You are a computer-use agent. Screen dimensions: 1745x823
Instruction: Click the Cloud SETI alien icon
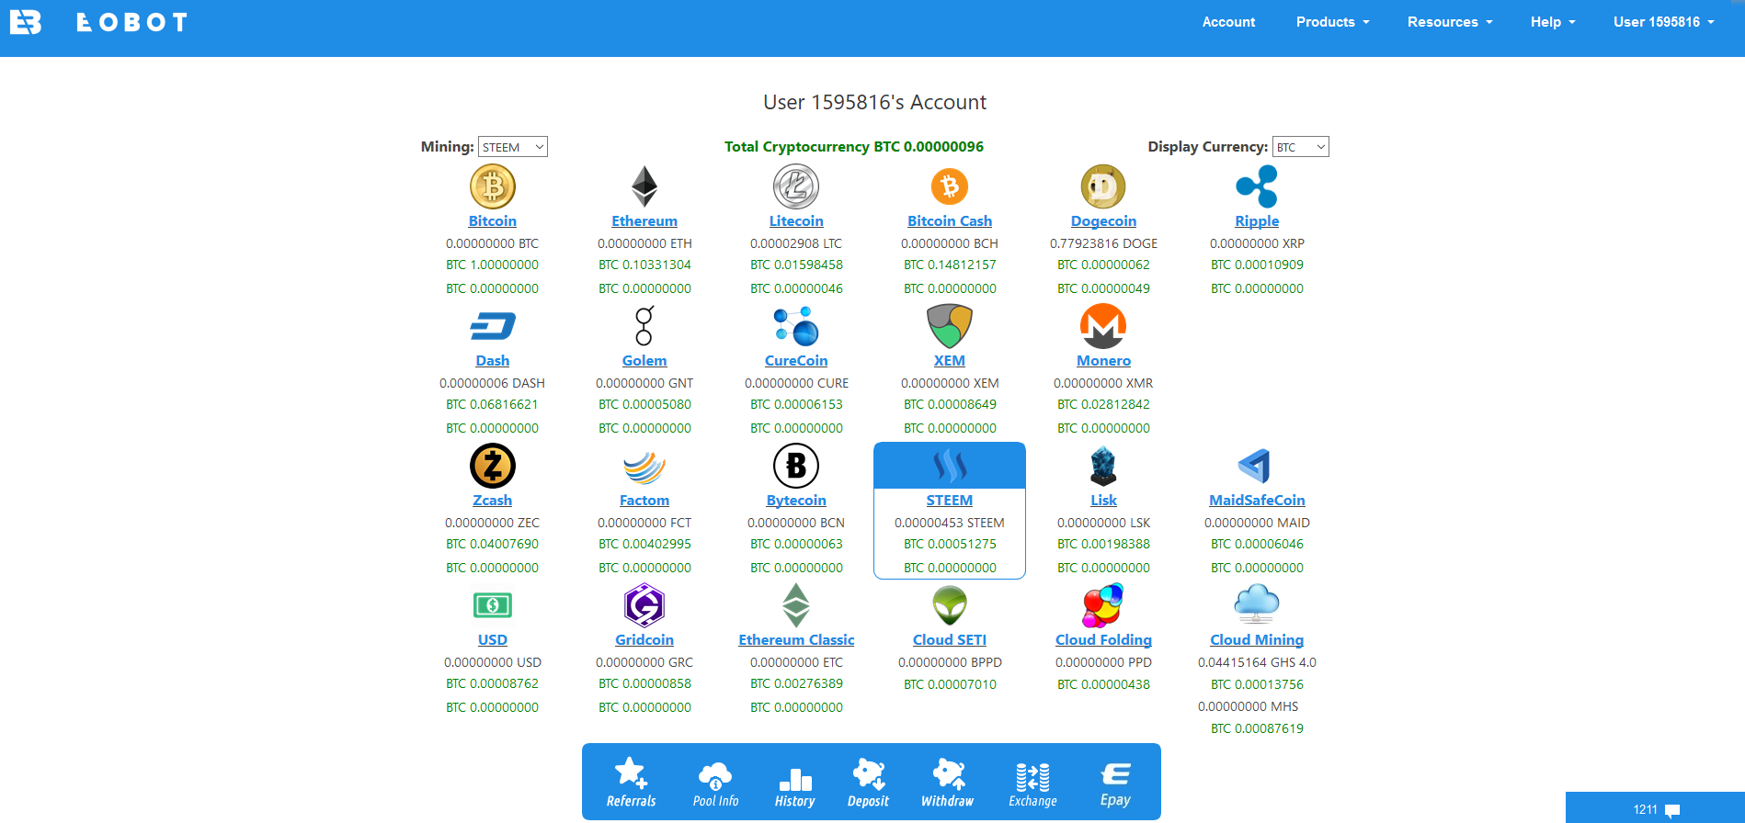click(x=950, y=605)
